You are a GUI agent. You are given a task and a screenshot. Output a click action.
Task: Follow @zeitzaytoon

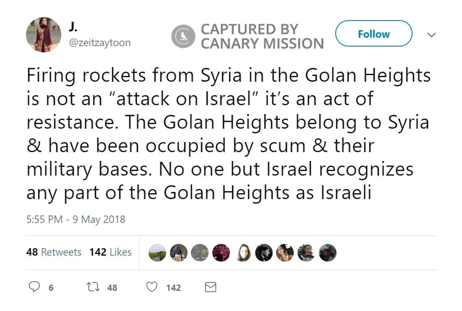(x=373, y=34)
